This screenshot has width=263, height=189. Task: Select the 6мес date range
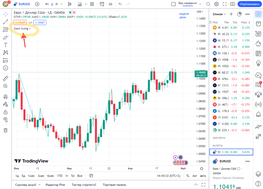(51, 176)
